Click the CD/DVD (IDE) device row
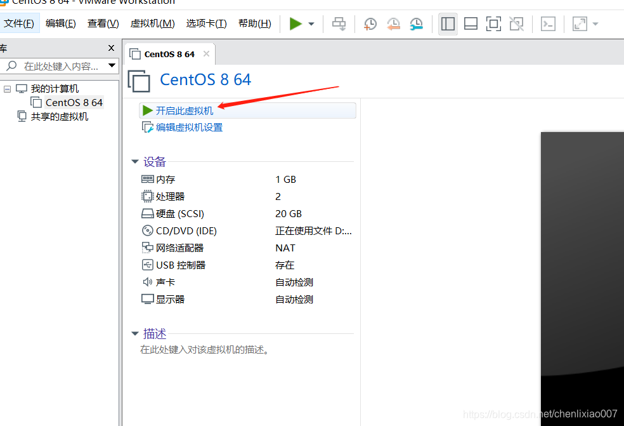The image size is (624, 426). point(247,230)
